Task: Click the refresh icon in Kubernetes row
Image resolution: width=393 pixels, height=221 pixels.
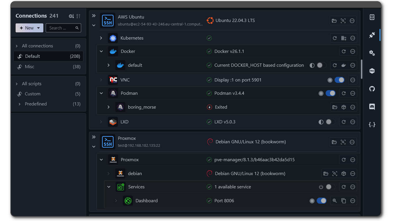Action: point(335,38)
